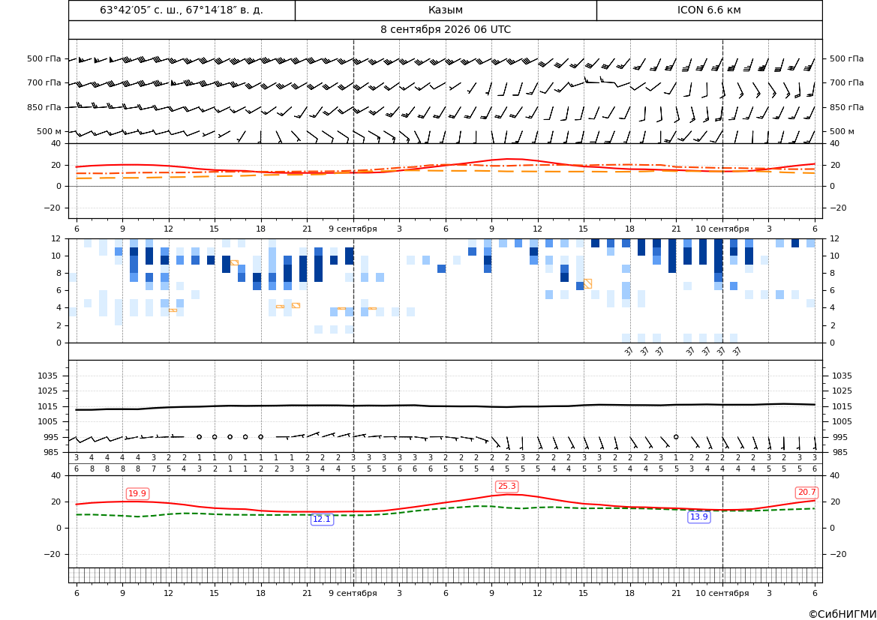The image size is (877, 620).
Task: Click the 25.3 maximum temperature label
Action: tap(506, 487)
